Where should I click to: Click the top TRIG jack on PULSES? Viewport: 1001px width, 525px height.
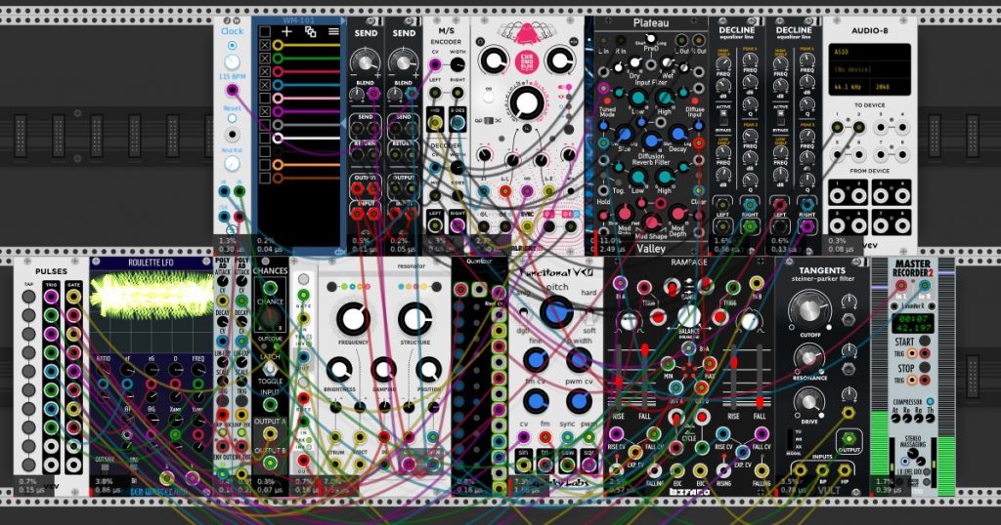51,297
